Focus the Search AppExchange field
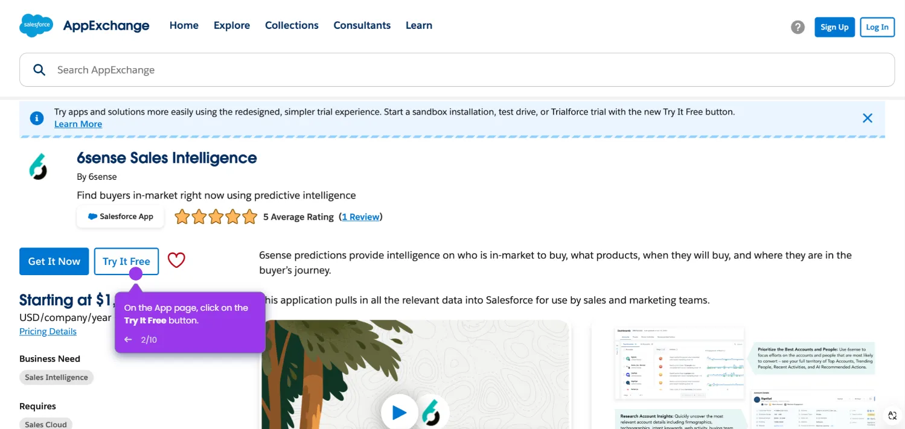Screen dimensions: 905x429 [x=457, y=70]
